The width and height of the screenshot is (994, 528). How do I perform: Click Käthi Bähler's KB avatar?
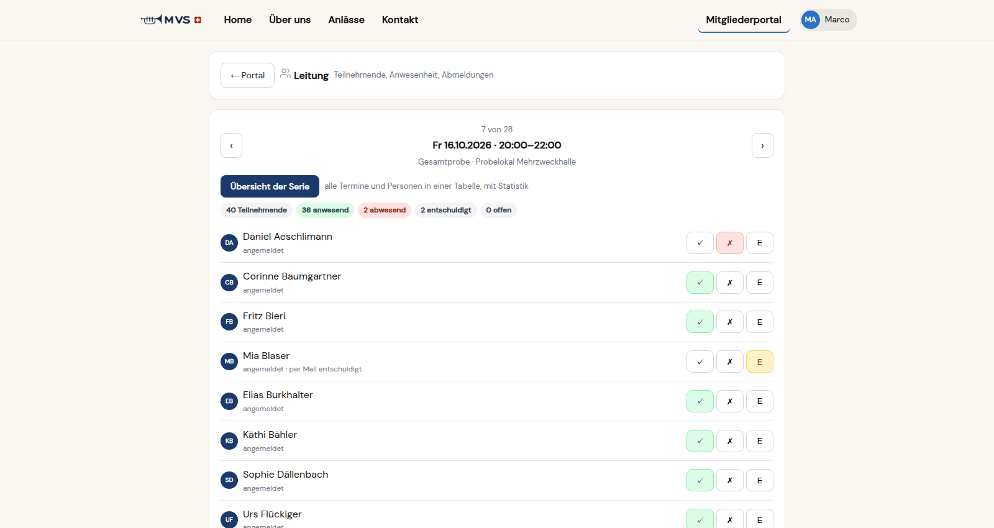point(229,441)
